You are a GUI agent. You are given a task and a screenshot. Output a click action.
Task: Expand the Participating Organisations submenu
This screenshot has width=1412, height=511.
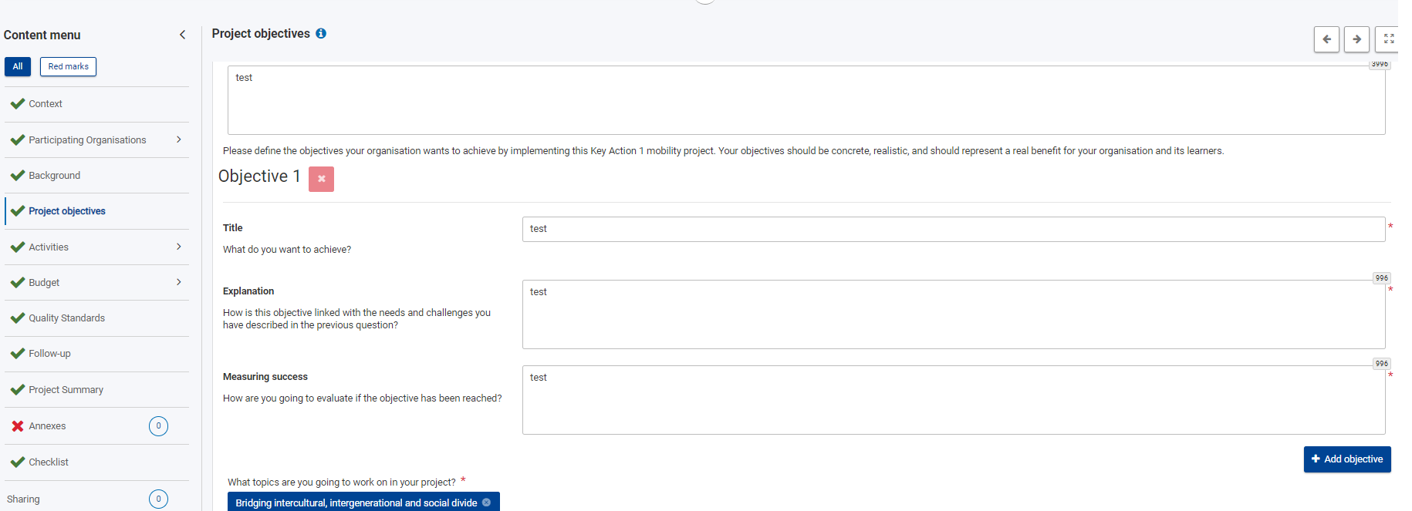(x=179, y=140)
